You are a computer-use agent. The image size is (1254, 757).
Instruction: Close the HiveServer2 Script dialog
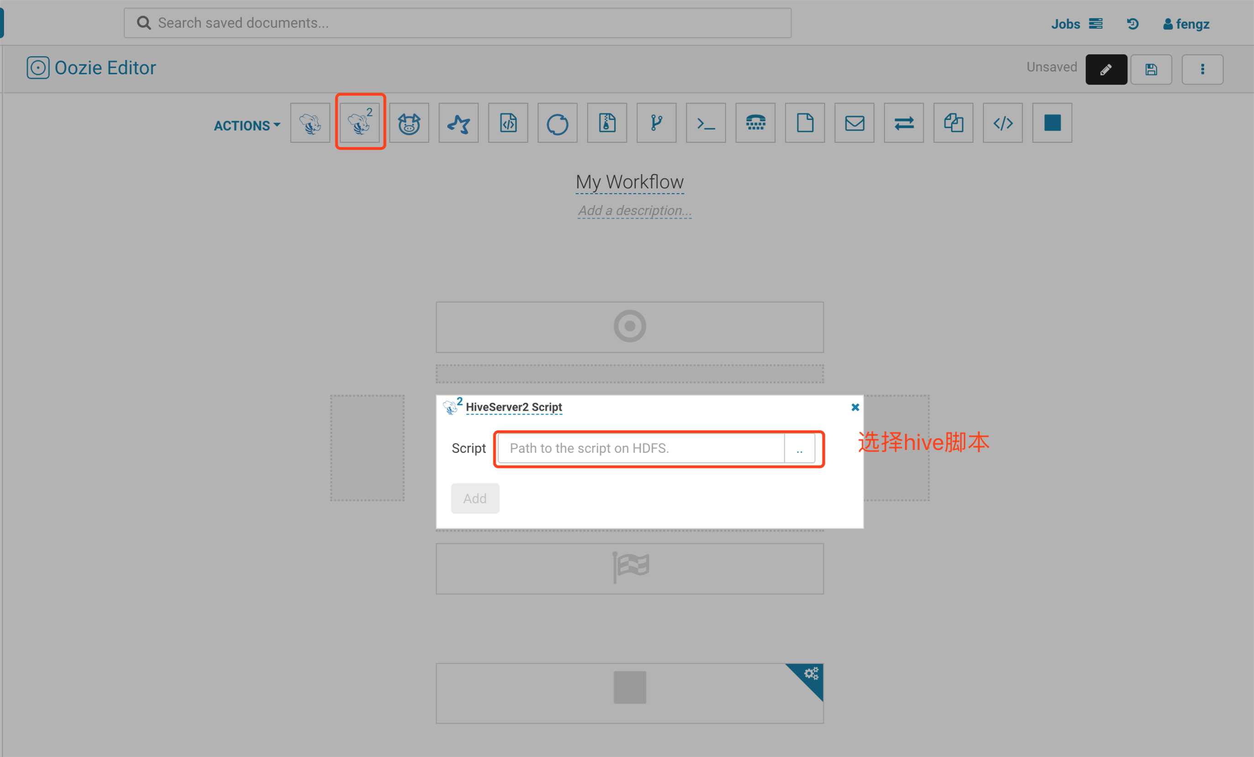tap(855, 407)
